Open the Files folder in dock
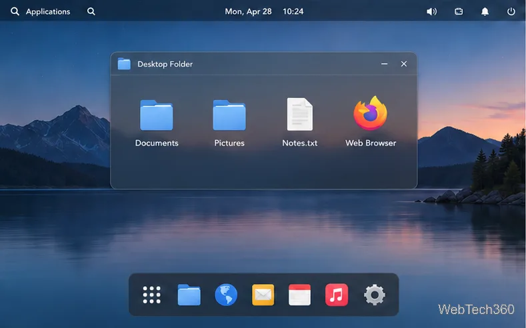The width and height of the screenshot is (526, 328). pyautogui.click(x=189, y=295)
